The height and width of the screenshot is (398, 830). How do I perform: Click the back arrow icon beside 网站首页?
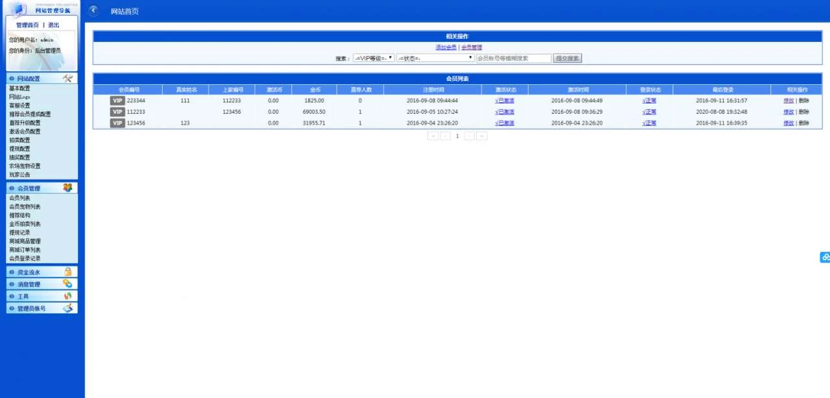point(94,10)
